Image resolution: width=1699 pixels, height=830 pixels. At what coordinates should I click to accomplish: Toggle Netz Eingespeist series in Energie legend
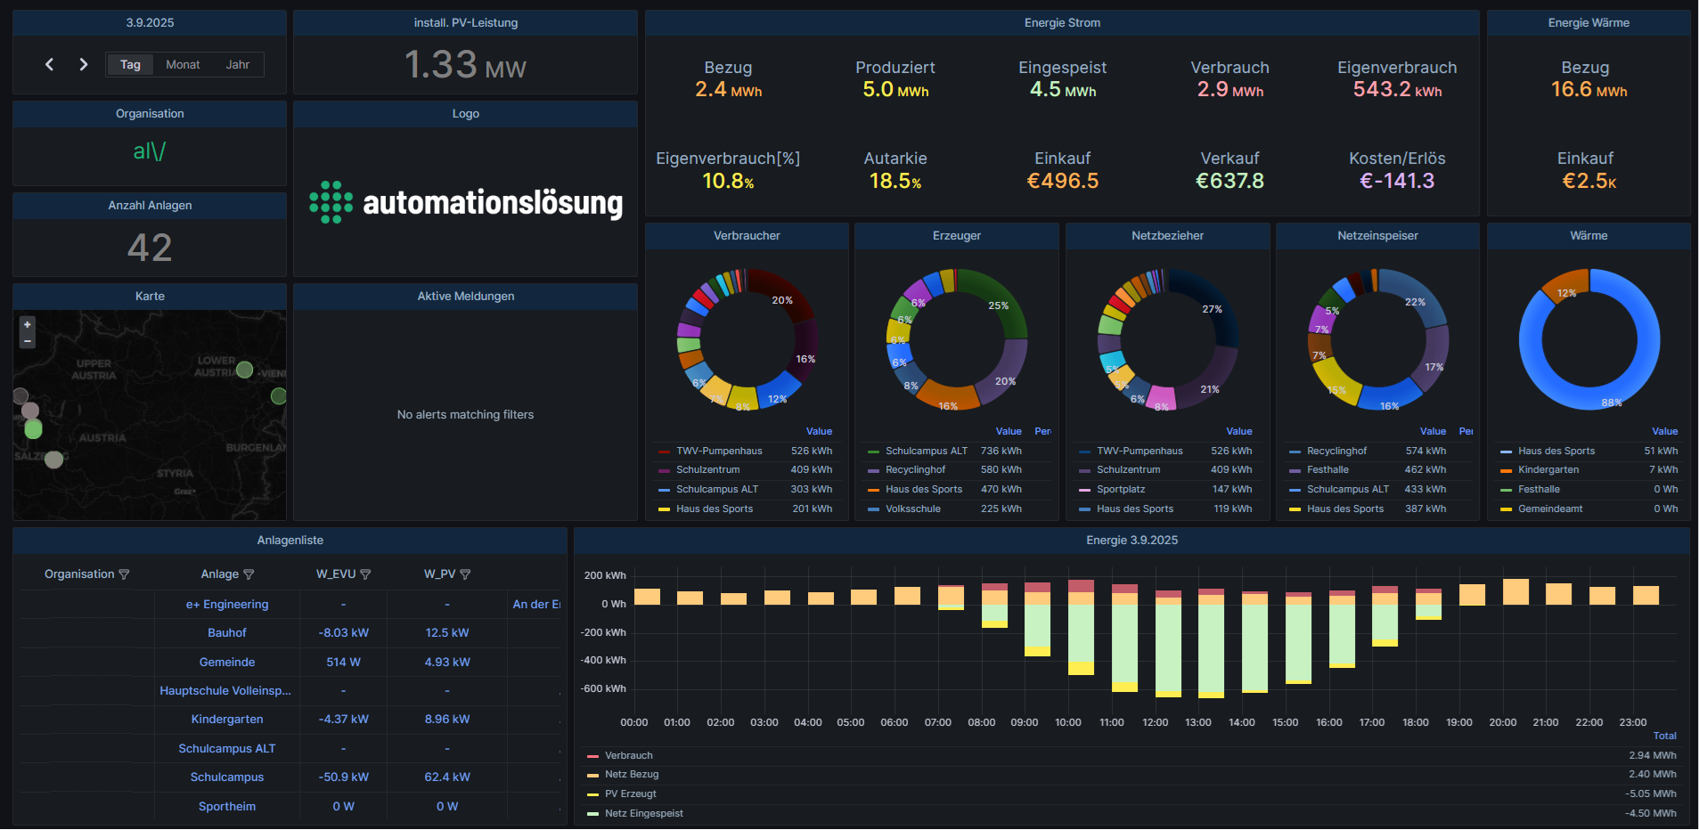644,813
